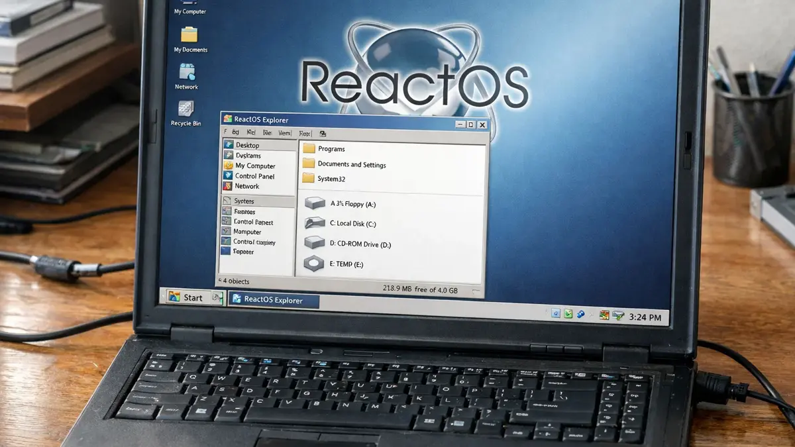Select the Local Disk (C:) drive
Image resolution: width=795 pixels, height=447 pixels.
point(340,224)
